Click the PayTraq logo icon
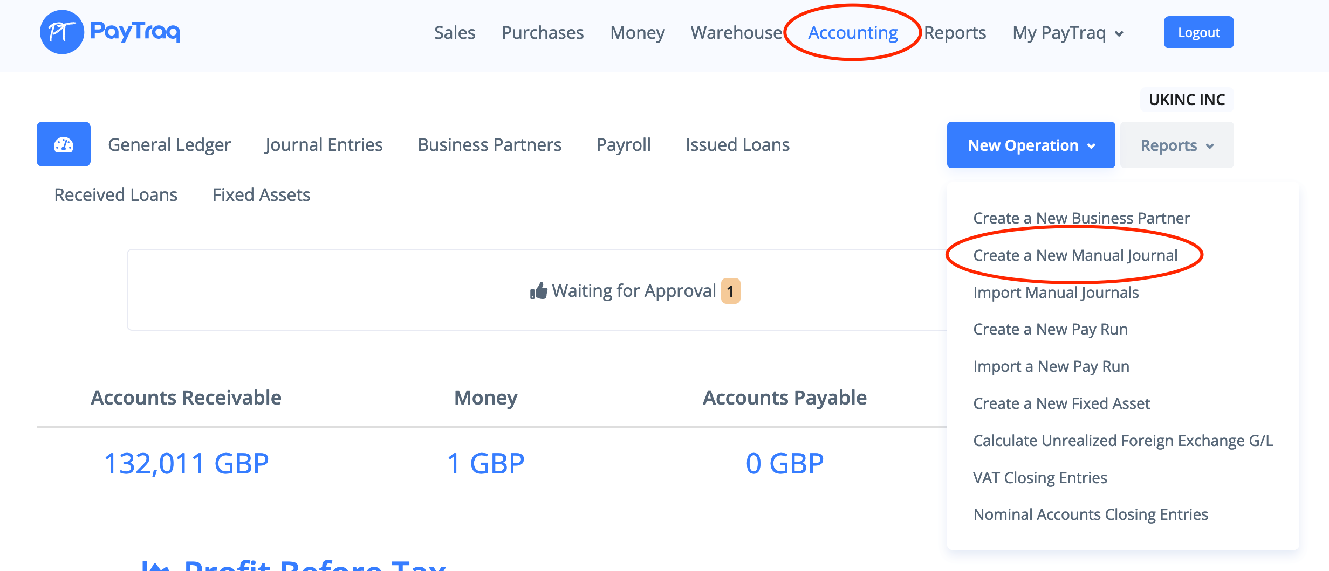Viewport: 1329px width, 571px height. (x=62, y=32)
